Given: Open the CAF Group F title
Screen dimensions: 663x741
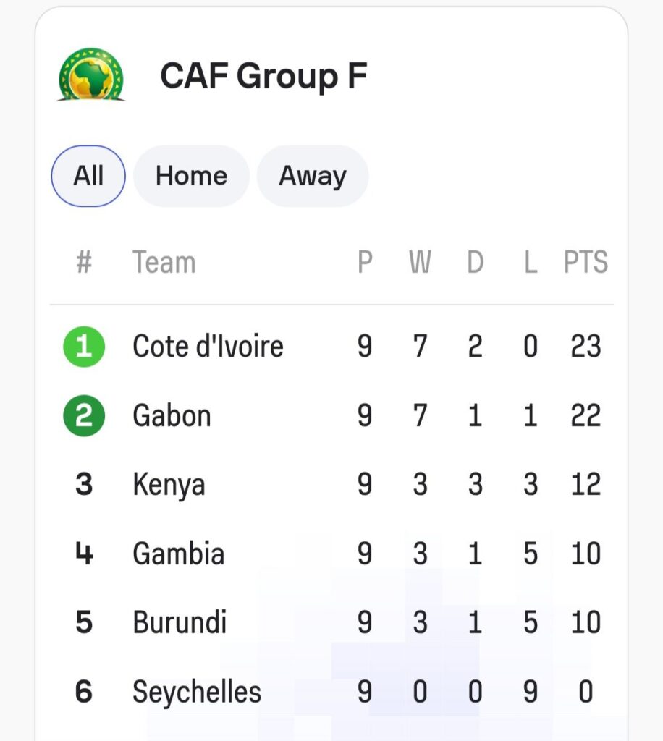Looking at the screenshot, I should point(263,76).
